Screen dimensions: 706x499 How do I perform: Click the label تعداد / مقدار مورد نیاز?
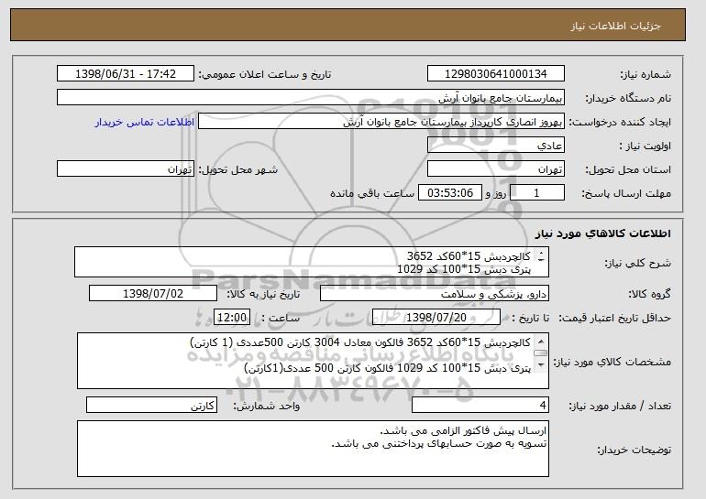[x=620, y=407]
